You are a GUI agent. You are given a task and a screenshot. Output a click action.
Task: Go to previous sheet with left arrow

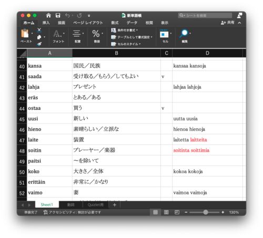pos(23,205)
